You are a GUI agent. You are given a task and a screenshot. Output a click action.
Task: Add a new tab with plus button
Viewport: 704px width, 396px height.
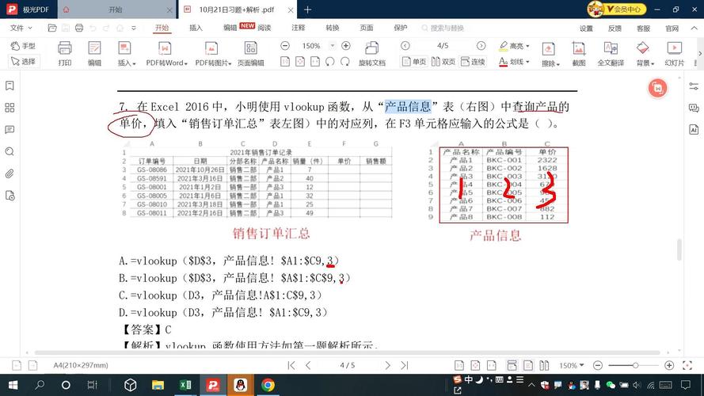pos(307,10)
